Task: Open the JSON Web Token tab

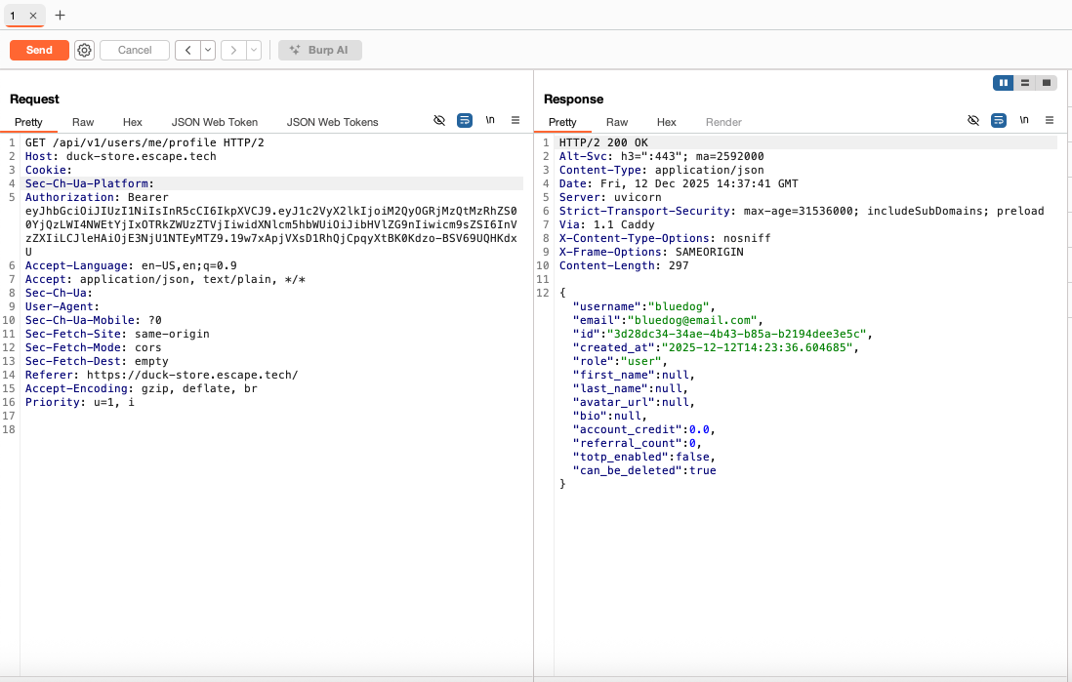Action: pyautogui.click(x=214, y=122)
